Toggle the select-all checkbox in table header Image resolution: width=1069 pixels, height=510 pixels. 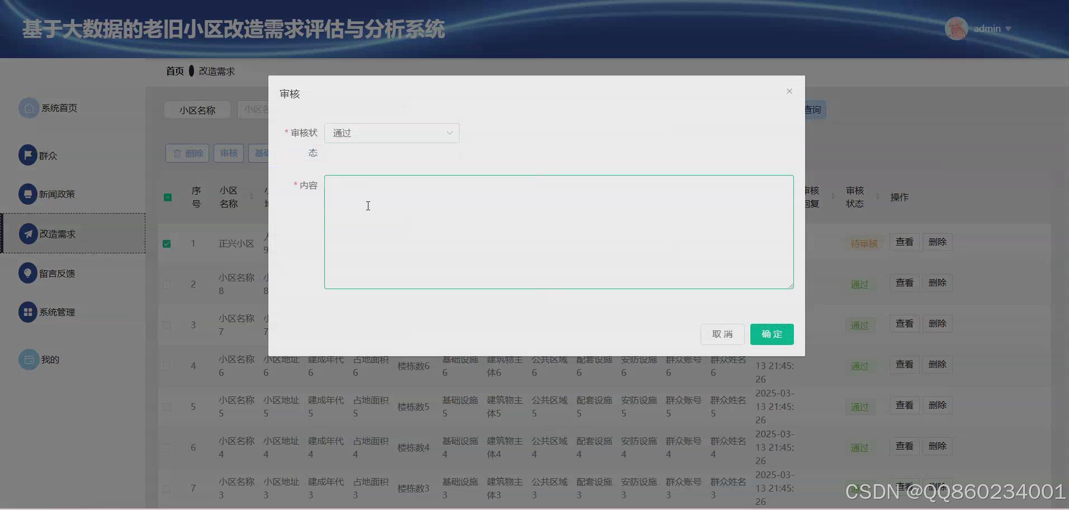pos(168,197)
